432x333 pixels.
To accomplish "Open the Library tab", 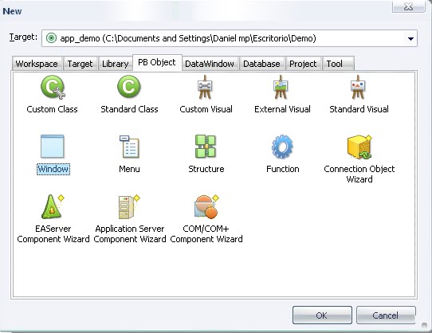I will click(115, 64).
